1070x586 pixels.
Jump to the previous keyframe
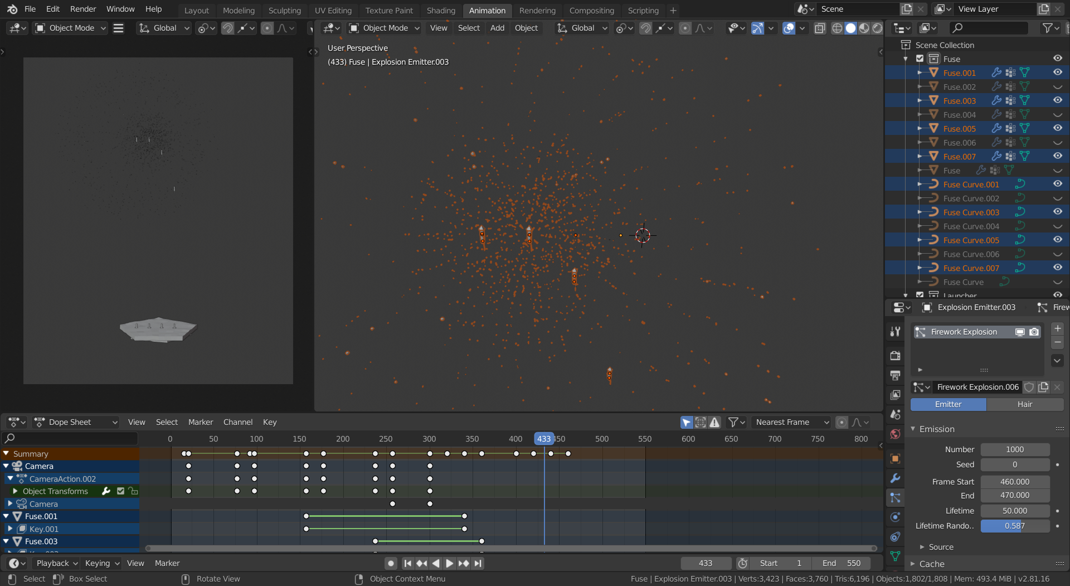[422, 563]
